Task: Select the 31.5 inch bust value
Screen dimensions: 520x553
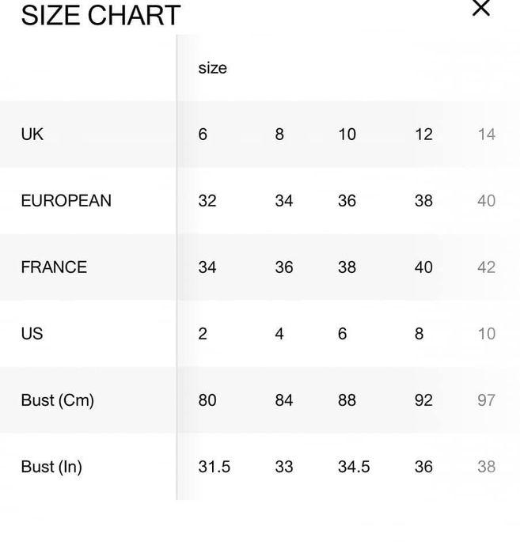Action: (214, 467)
